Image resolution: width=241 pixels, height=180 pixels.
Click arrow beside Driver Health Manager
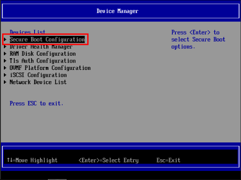[5, 47]
